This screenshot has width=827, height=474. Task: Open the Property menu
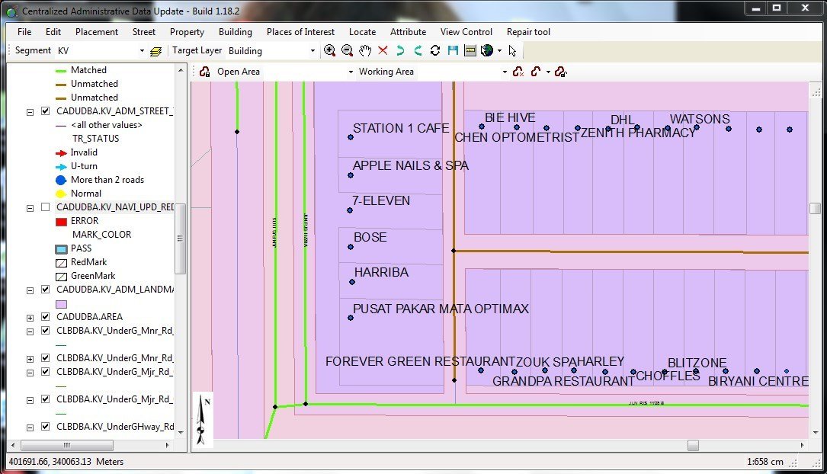tap(187, 32)
